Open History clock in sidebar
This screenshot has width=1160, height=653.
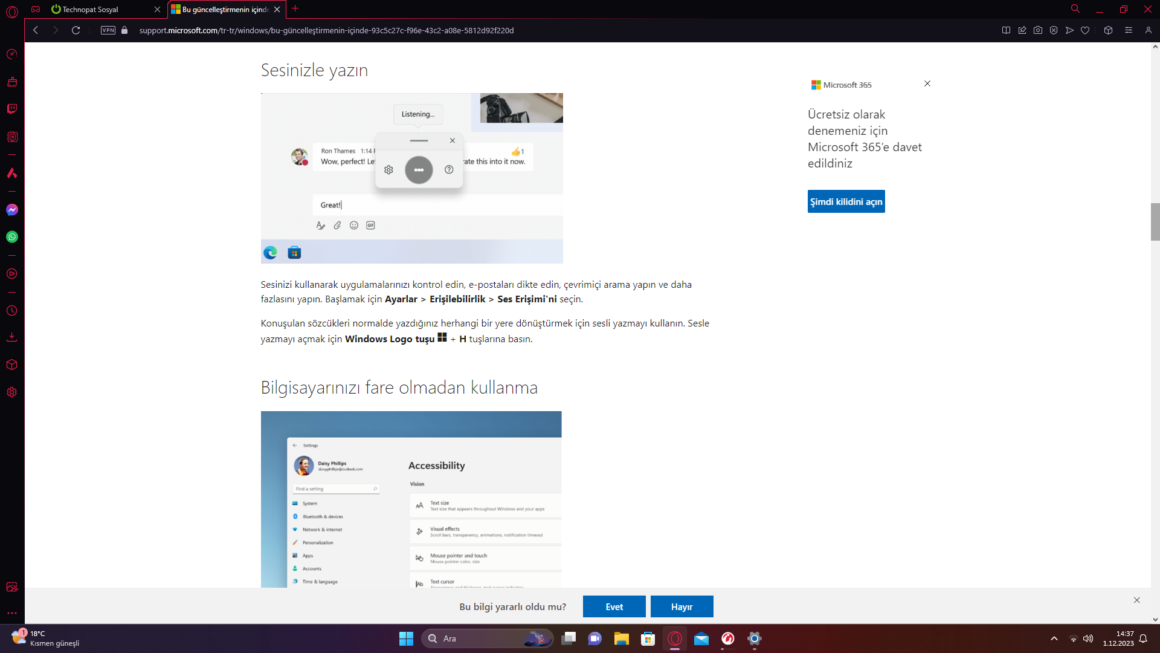tap(12, 311)
